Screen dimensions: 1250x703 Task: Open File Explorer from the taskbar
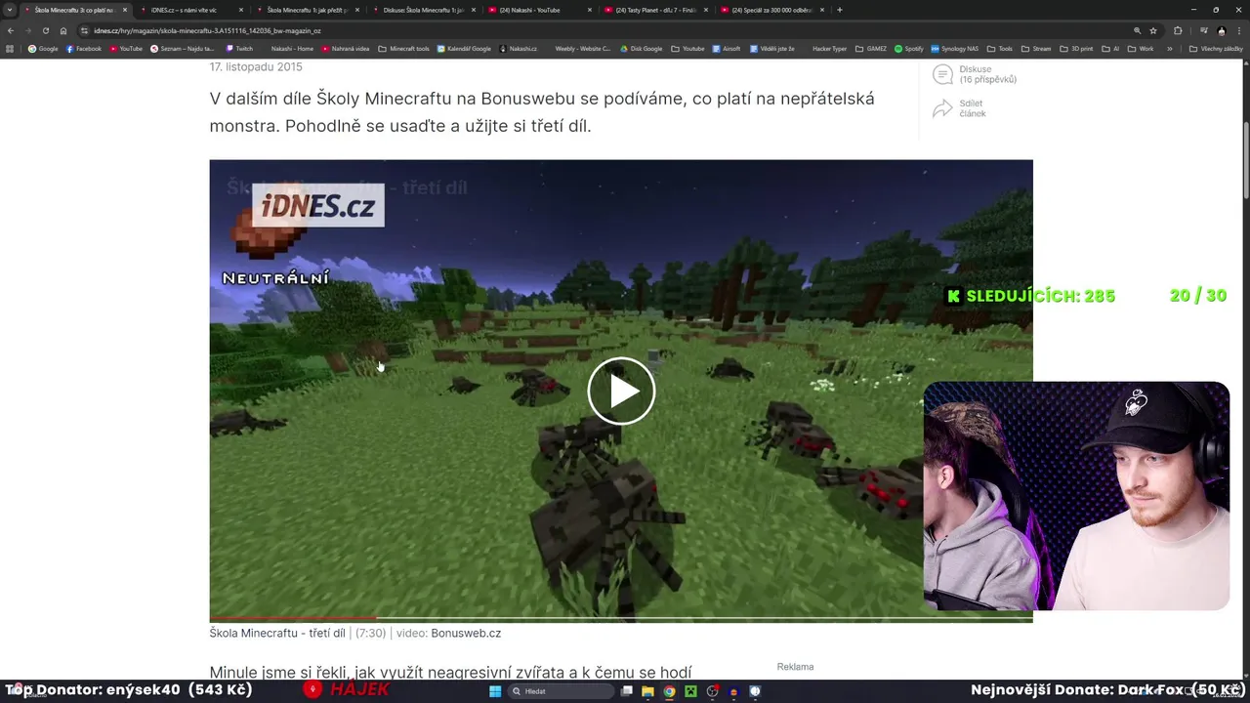click(647, 691)
